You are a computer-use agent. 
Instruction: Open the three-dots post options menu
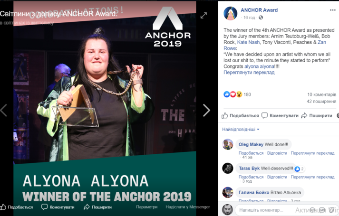(x=332, y=10)
